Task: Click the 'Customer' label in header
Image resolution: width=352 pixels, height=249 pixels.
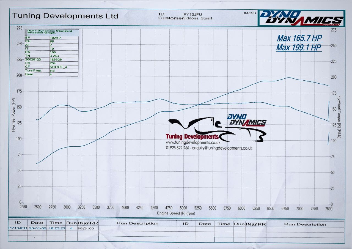Action: [x=170, y=18]
